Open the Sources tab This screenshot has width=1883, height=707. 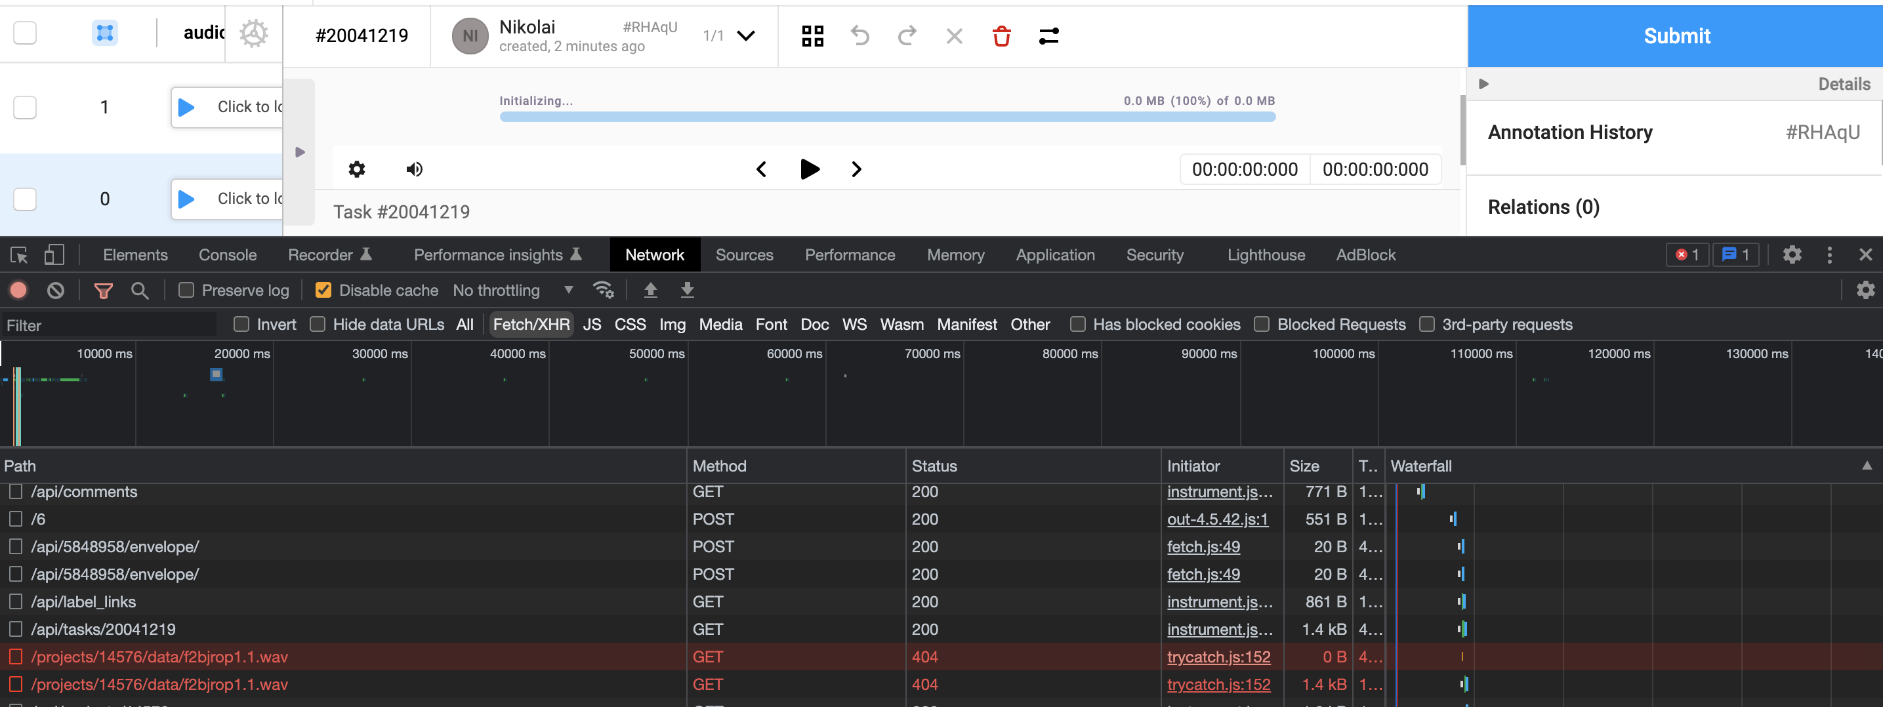point(744,255)
